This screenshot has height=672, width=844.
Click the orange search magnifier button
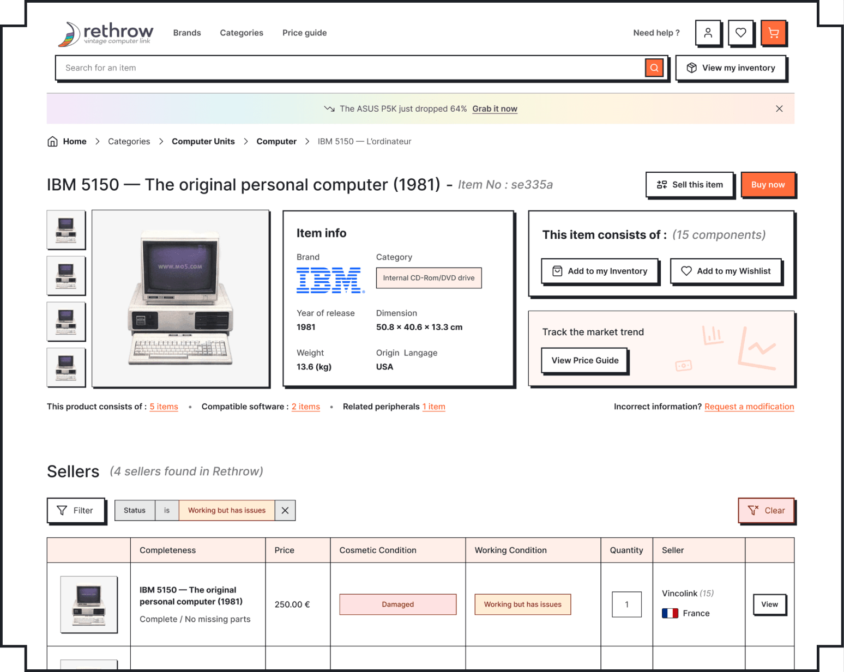pyautogui.click(x=654, y=68)
